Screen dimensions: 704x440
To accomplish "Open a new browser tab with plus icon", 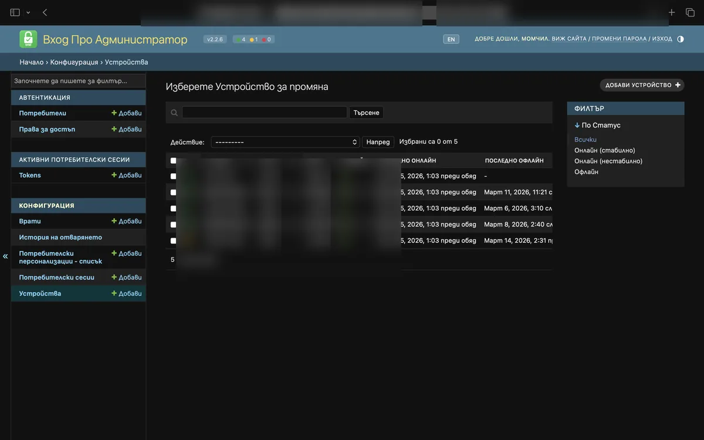I will pyautogui.click(x=672, y=12).
